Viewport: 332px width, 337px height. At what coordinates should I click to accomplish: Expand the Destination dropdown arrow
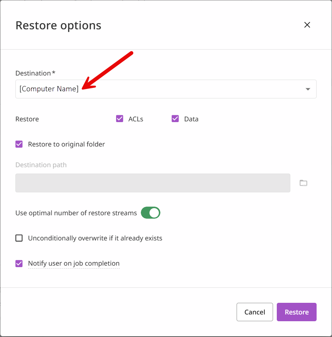(308, 89)
